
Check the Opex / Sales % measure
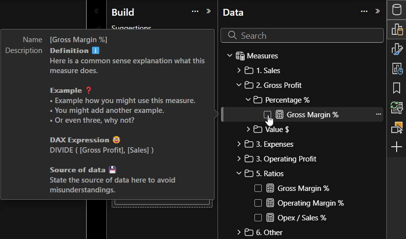(258, 217)
